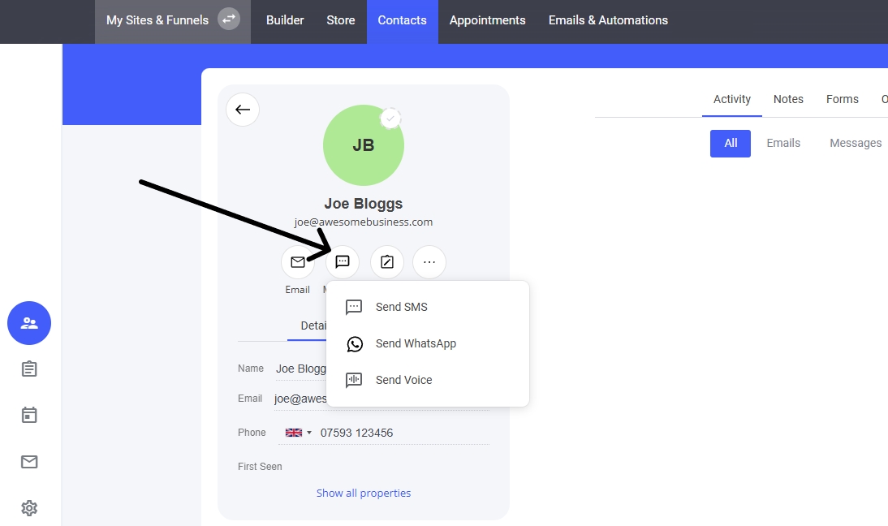Click the phone number input field
888x526 pixels.
[x=402, y=433]
